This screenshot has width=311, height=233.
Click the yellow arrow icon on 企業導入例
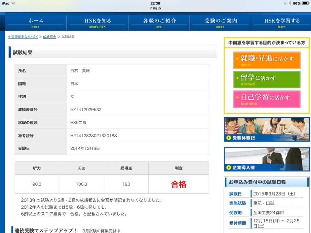(228, 168)
